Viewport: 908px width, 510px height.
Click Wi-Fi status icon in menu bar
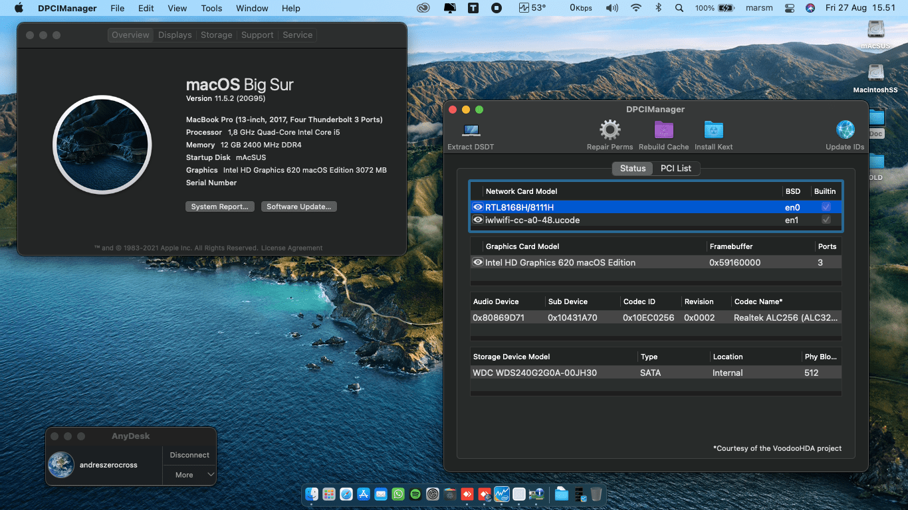[x=636, y=8]
